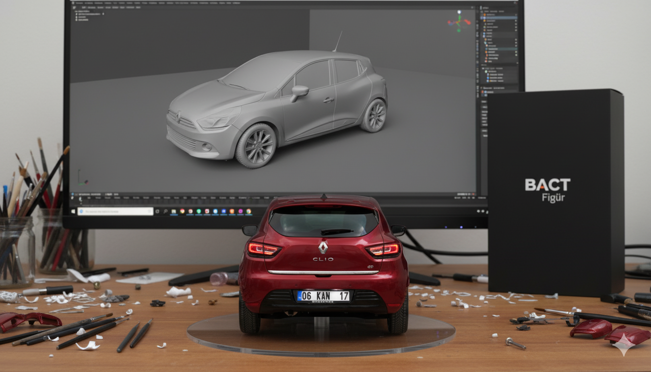Open the orange app icon in the taskbar
Image resolution: width=651 pixels, height=372 pixels.
coord(232,211)
